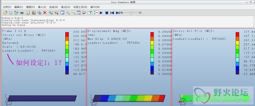Image resolution: width=255 pixels, height=106 pixels.
Task: Click the zoom in magnifier icon
Action: [x=68, y=13]
